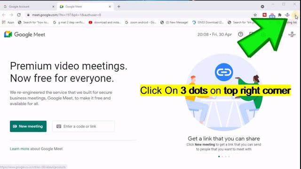Screen dimensions: 301x169
Task: Go back to the previous page
Action: pyautogui.click(x=4, y=15)
